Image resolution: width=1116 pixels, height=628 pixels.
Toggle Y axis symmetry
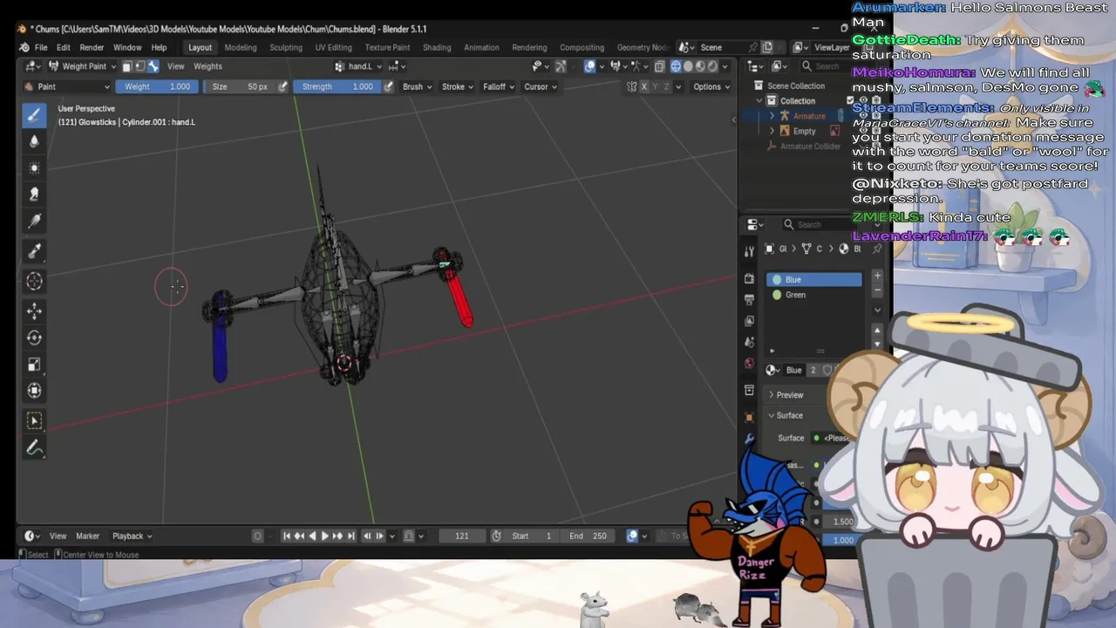656,86
